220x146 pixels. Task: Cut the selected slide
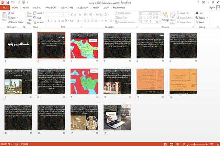(11, 13)
